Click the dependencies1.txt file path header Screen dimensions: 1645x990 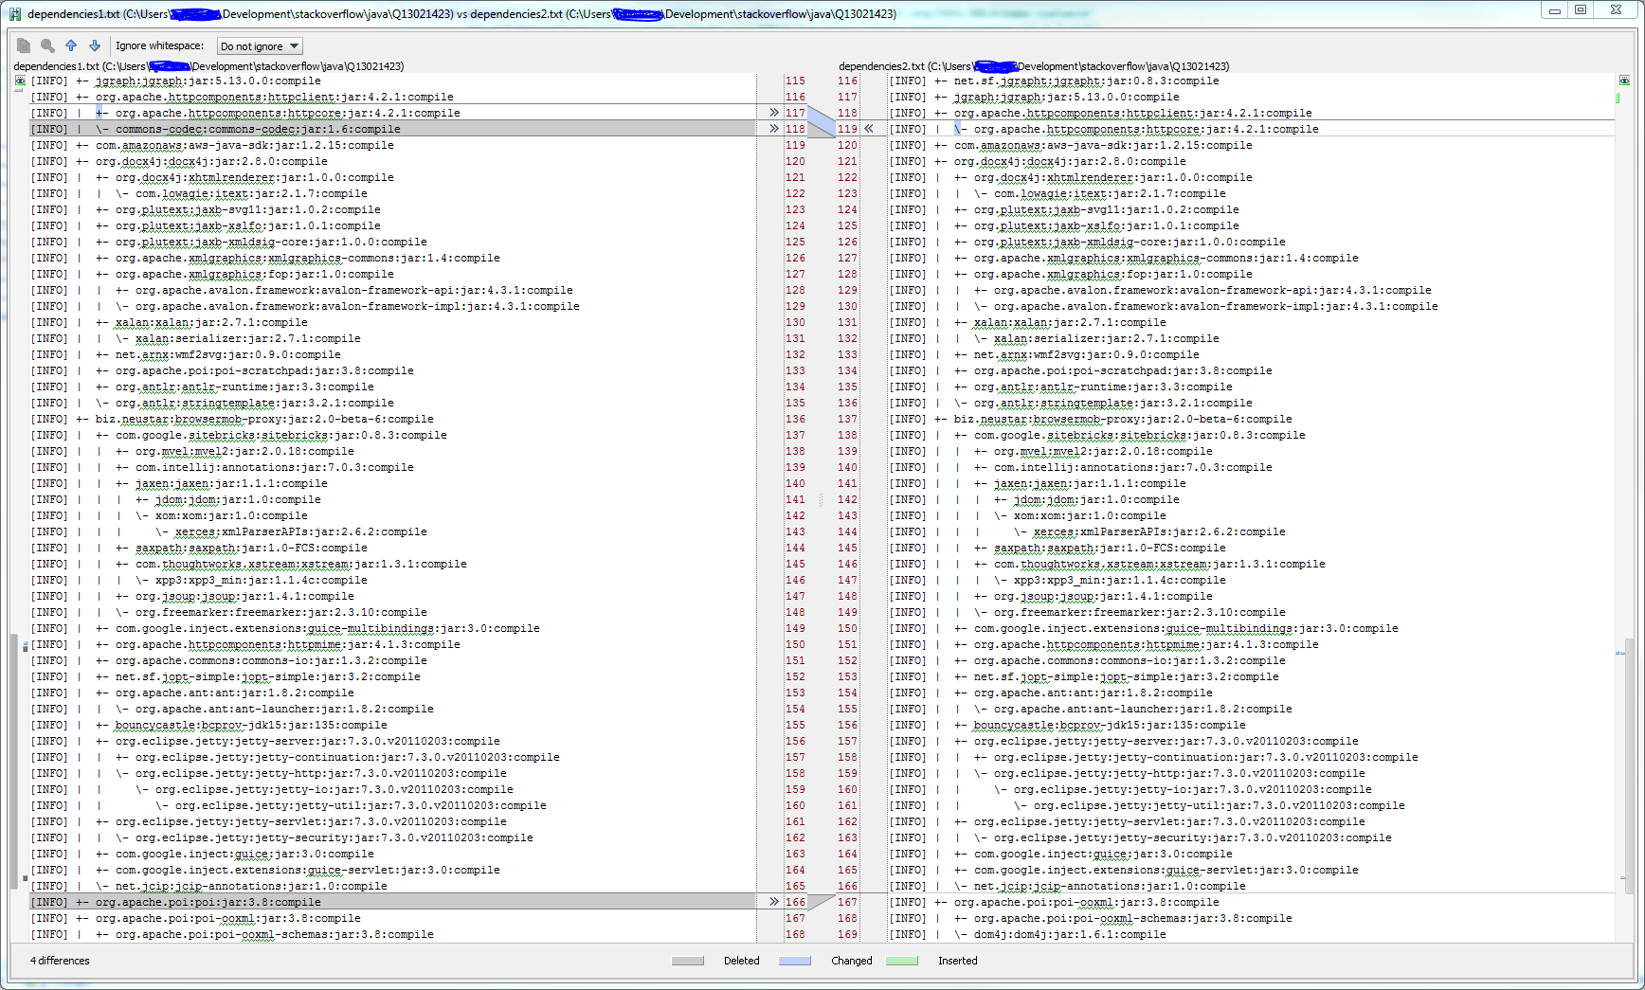208,66
